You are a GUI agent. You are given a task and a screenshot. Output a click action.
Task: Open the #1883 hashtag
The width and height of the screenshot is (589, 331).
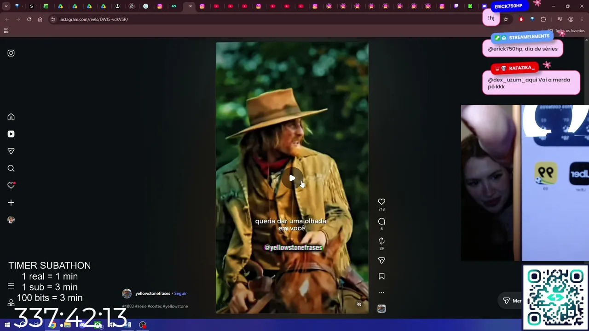coord(128,306)
